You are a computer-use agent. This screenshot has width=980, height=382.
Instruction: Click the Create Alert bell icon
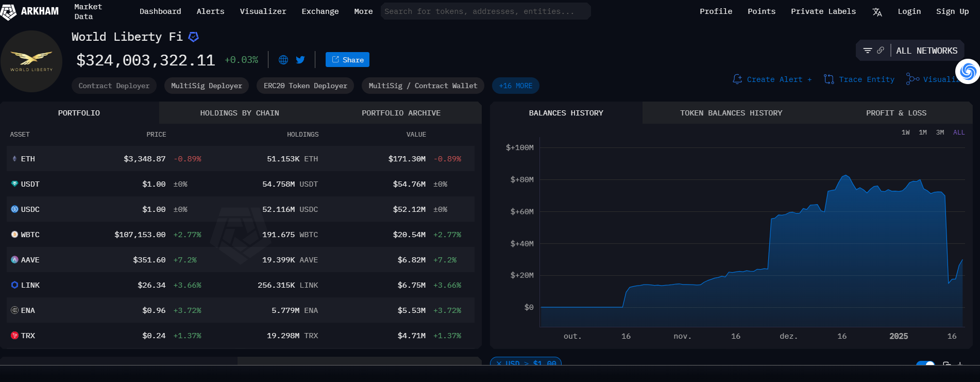737,79
